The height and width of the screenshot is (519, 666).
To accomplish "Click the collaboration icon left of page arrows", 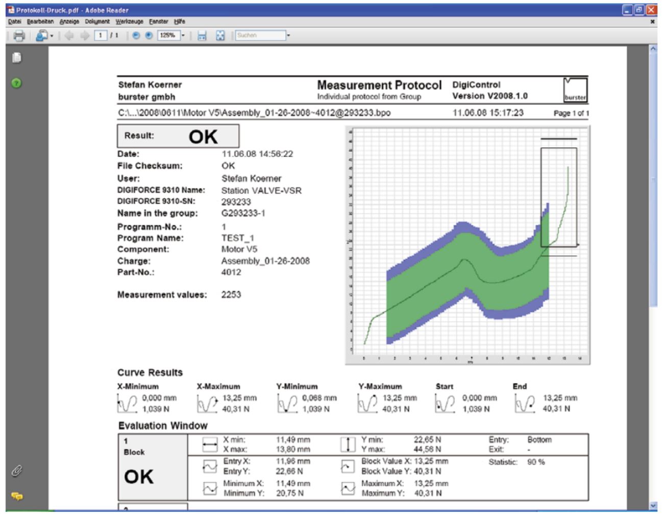I will pos(41,36).
